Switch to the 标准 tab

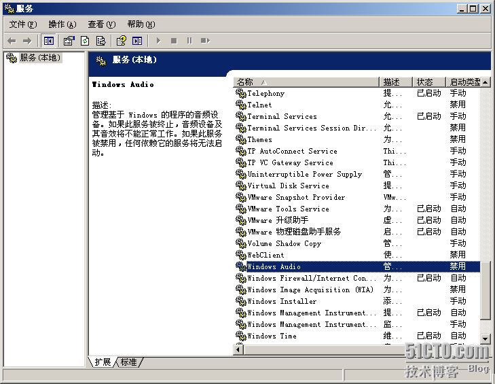coord(129,362)
